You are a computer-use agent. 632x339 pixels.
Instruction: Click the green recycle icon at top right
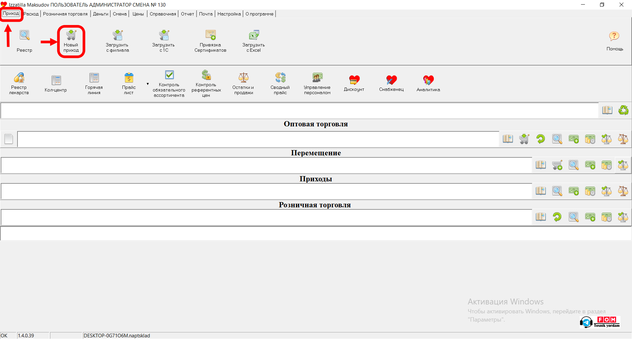623,110
